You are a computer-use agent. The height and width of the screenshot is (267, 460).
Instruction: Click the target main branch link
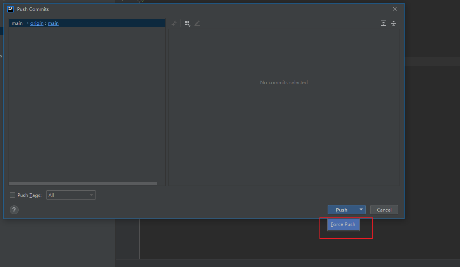53,23
